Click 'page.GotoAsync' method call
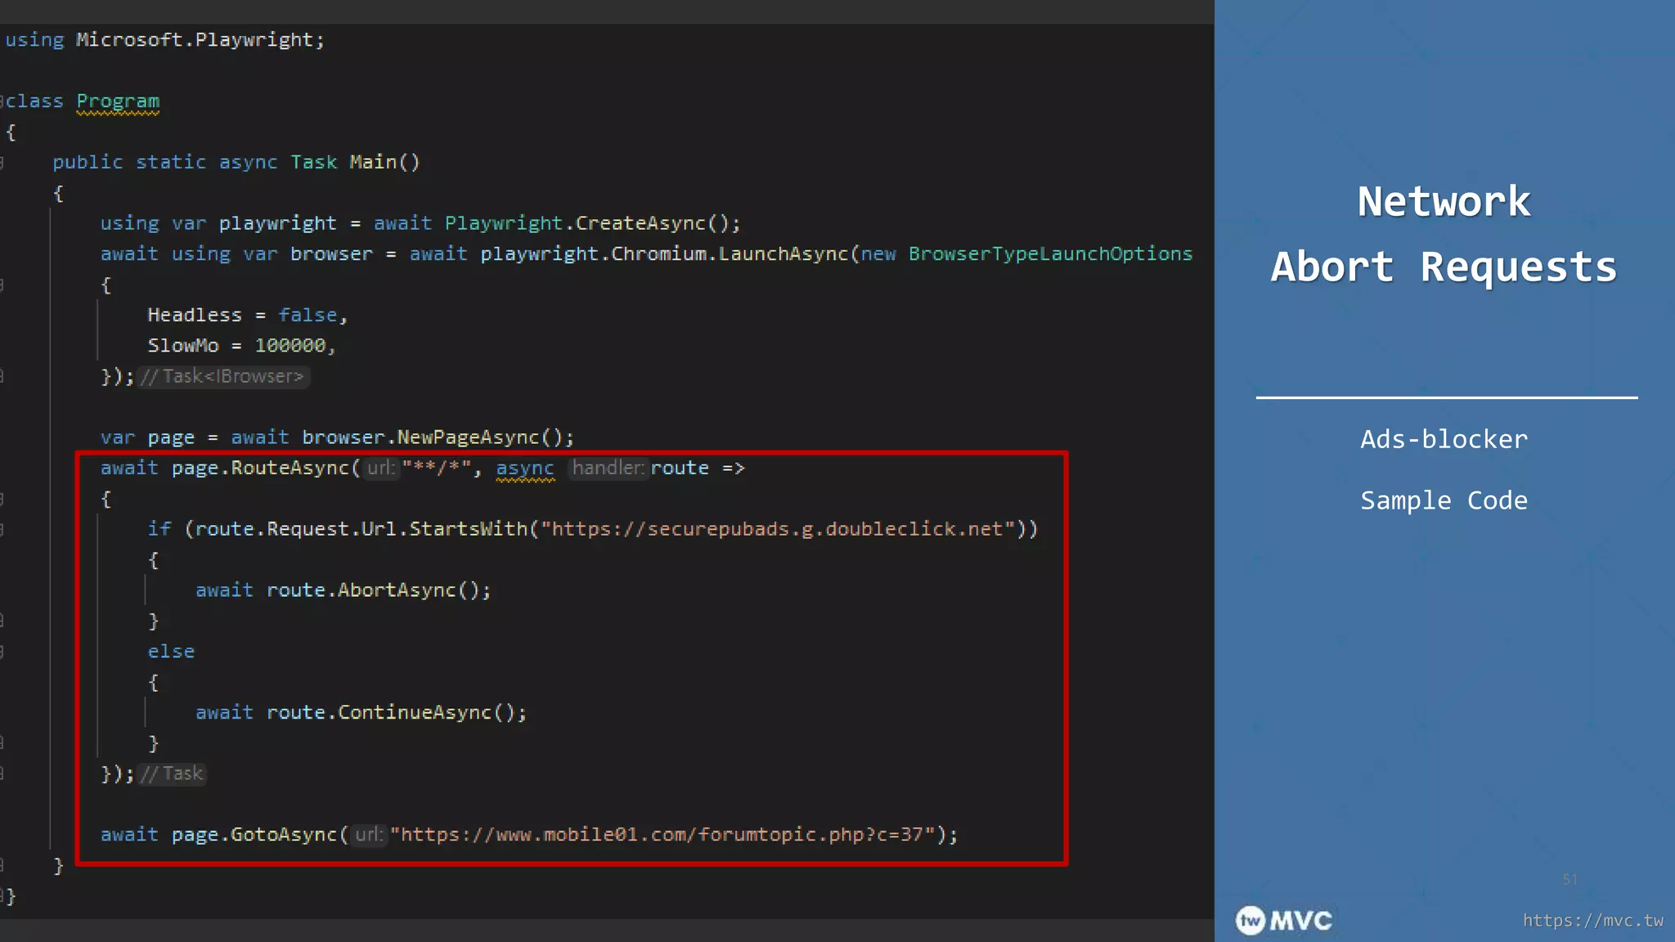The width and height of the screenshot is (1675, 942). click(x=254, y=835)
